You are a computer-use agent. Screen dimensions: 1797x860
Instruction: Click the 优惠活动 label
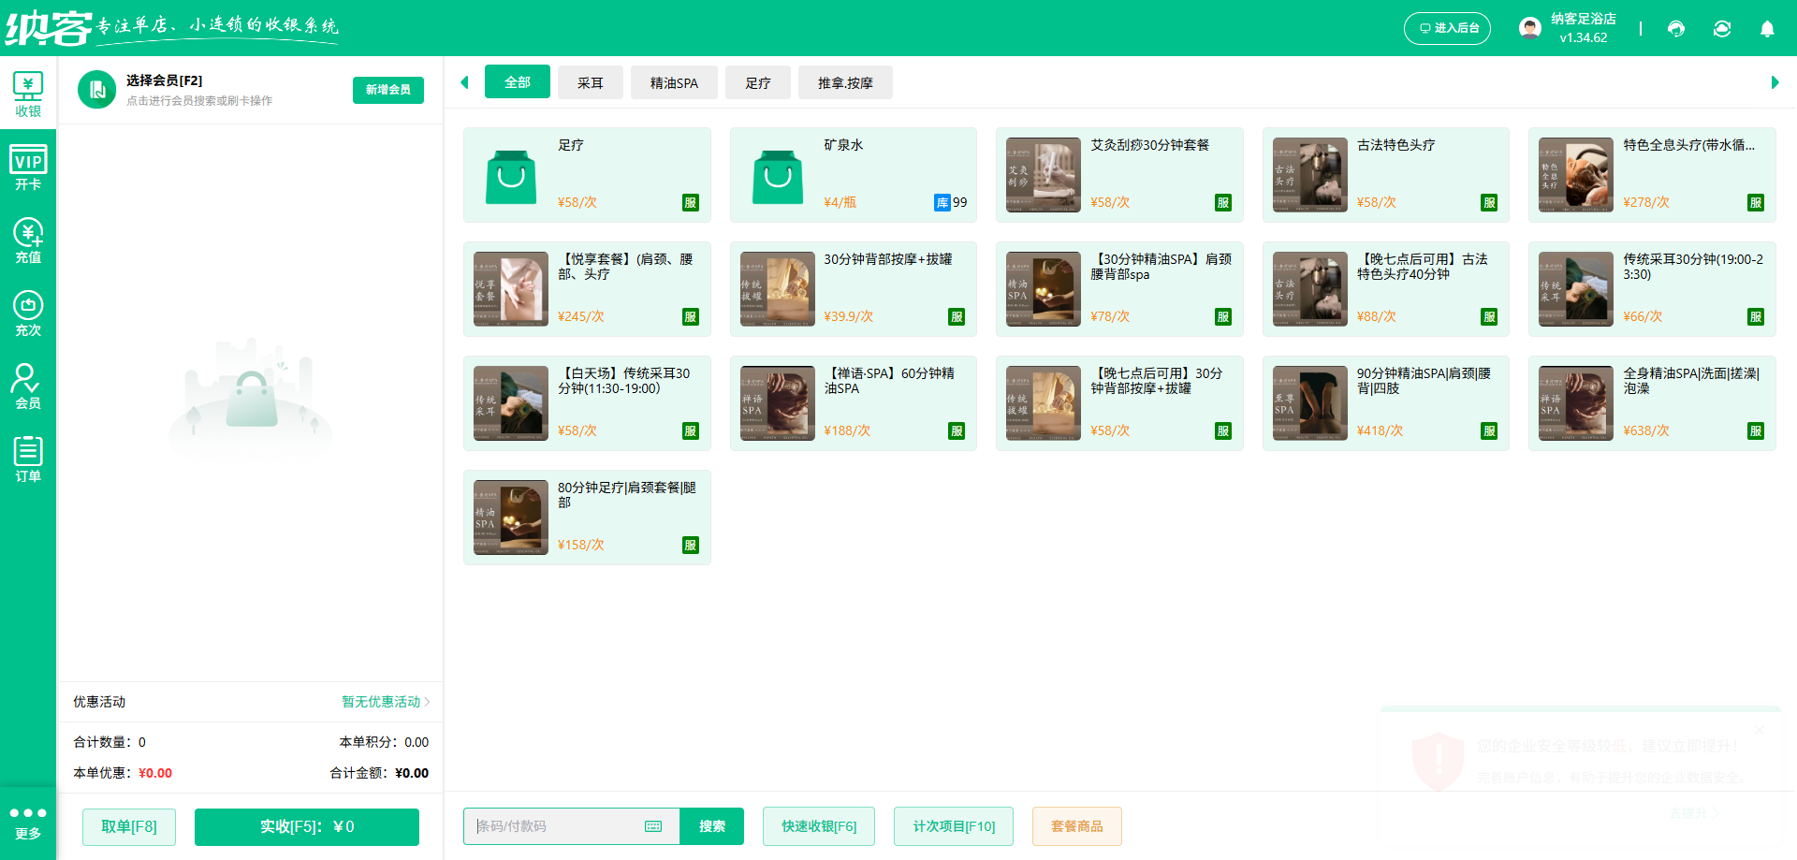point(99,702)
